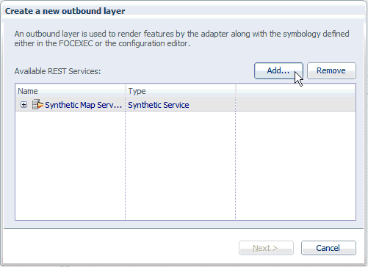
Task: Click blank list space under third column
Action: 295,165
